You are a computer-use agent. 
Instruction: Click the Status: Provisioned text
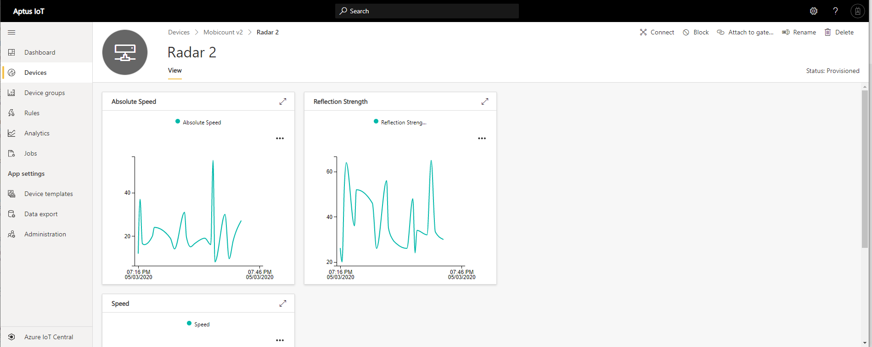click(x=833, y=71)
